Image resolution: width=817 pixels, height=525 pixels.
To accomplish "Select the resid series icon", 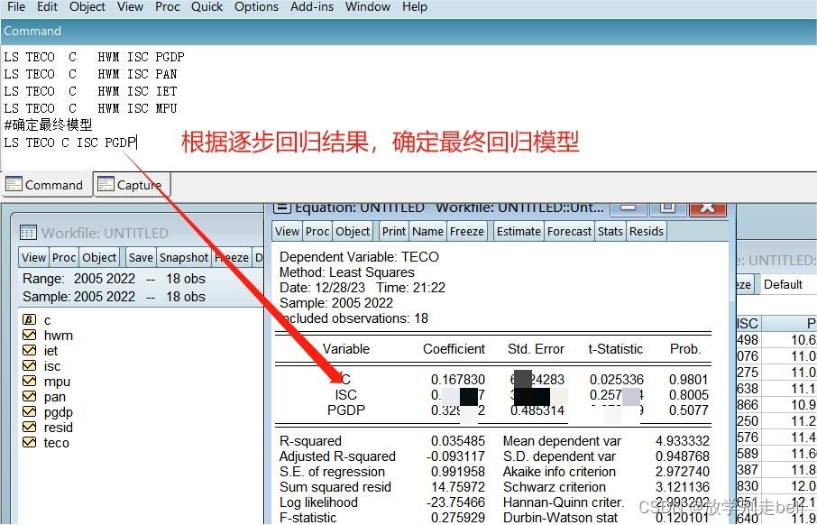I will click(x=29, y=427).
